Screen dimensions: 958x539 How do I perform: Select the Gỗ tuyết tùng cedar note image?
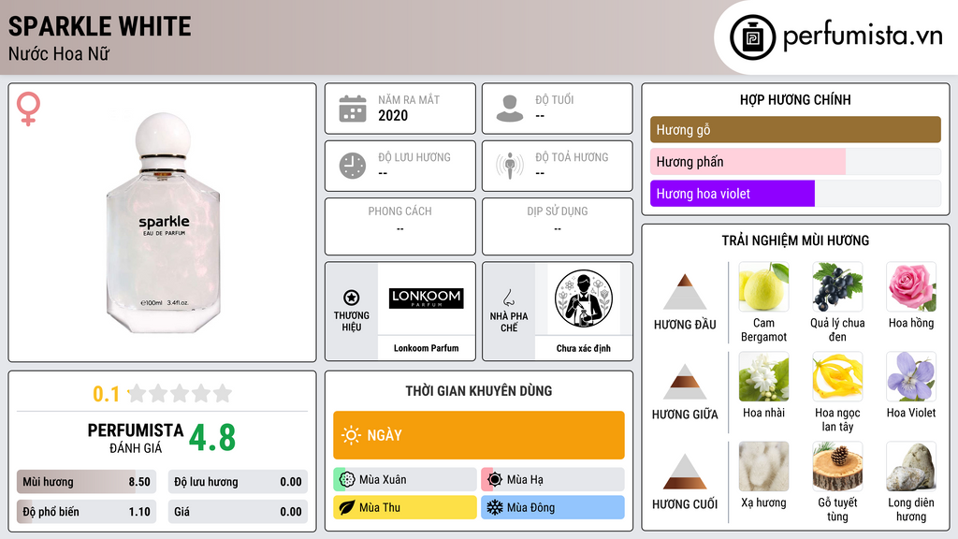coord(837,466)
